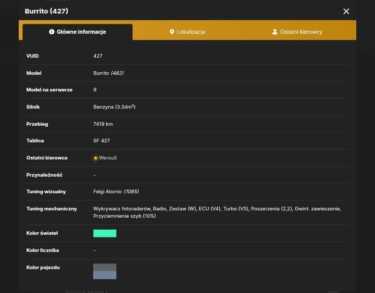Click the Ostatni kierowca label

tap(47, 158)
